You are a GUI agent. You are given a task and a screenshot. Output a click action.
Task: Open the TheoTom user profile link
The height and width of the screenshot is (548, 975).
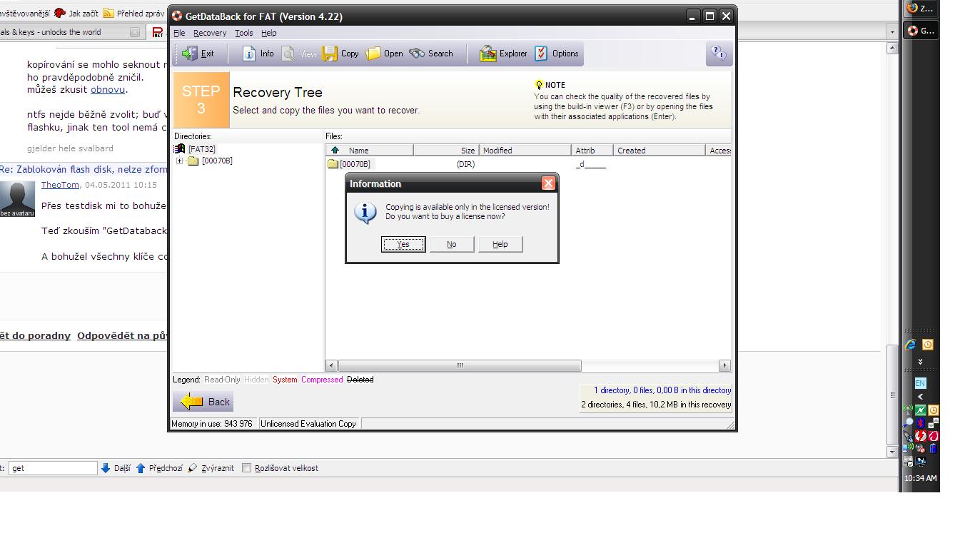[60, 185]
